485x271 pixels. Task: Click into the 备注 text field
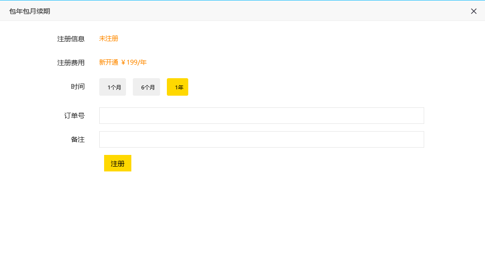pyautogui.click(x=261, y=139)
